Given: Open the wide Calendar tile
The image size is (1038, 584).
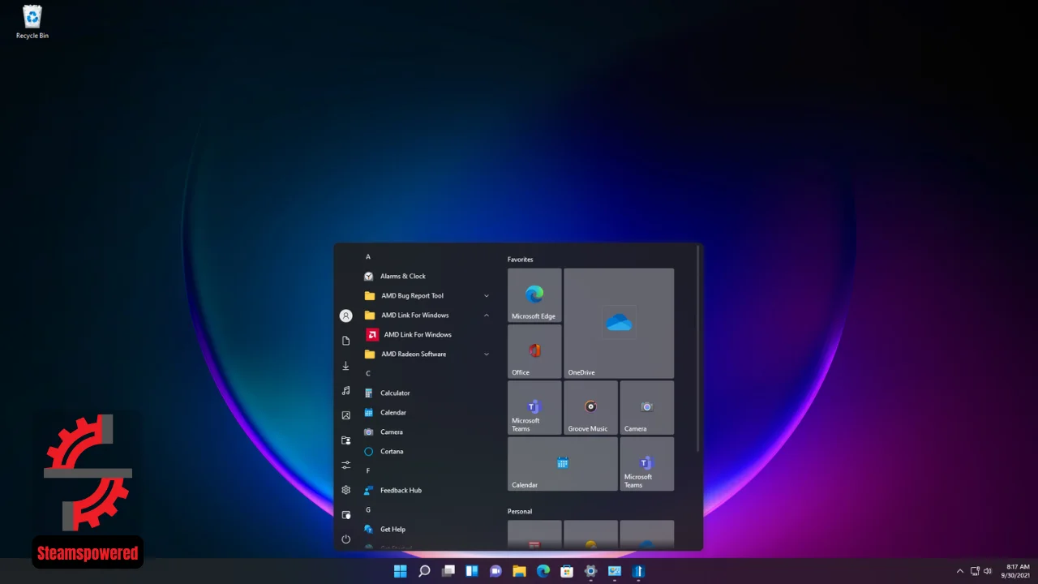Looking at the screenshot, I should tap(563, 464).
